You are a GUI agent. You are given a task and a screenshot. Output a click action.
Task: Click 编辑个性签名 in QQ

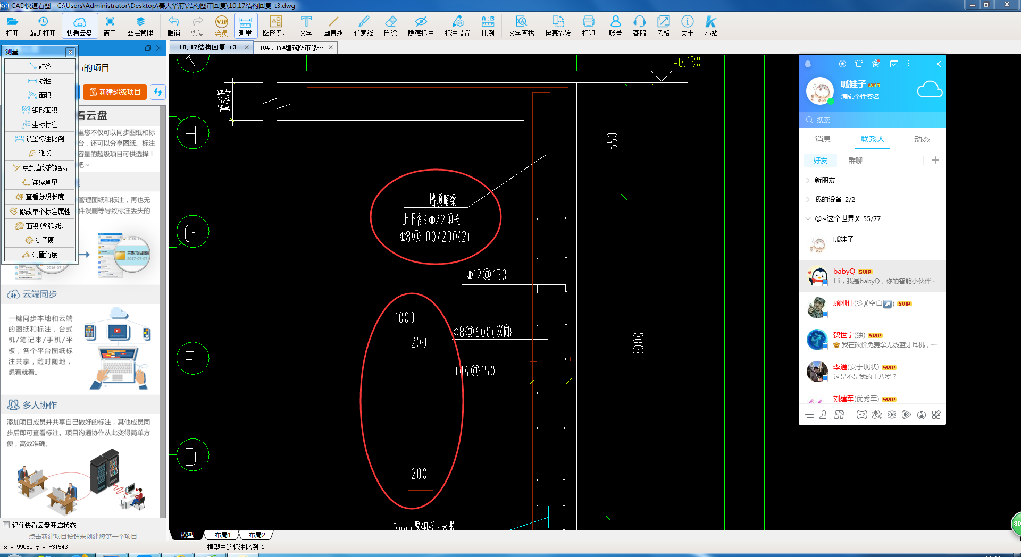pyautogui.click(x=860, y=97)
